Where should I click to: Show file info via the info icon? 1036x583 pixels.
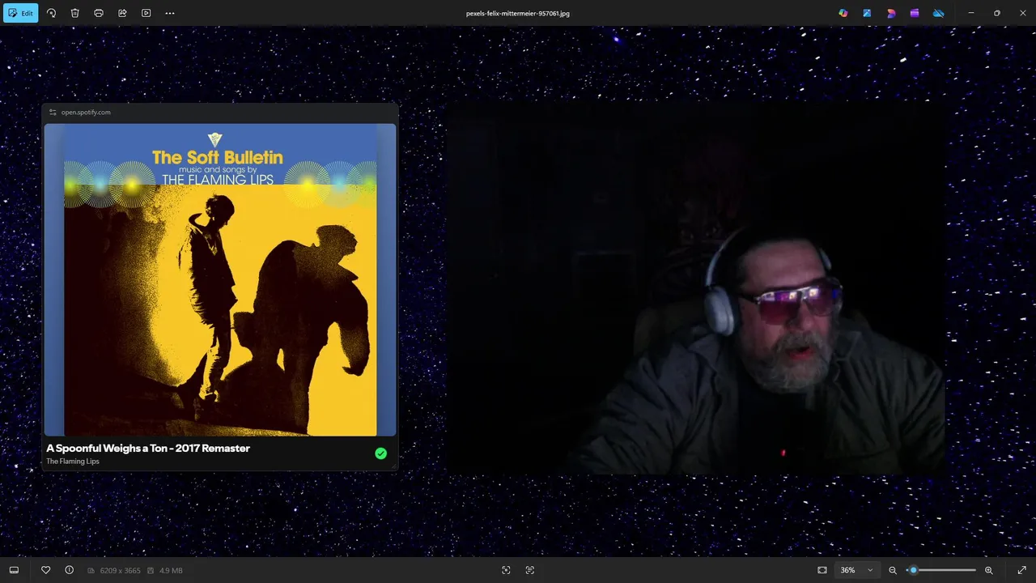(x=69, y=570)
